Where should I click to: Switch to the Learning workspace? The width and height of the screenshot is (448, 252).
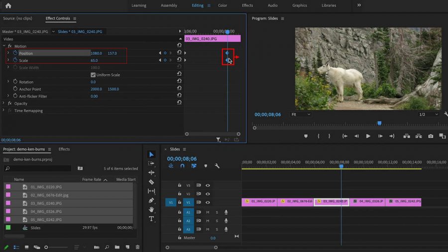click(x=139, y=5)
